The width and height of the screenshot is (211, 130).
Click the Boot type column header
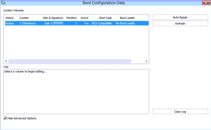click(105, 18)
